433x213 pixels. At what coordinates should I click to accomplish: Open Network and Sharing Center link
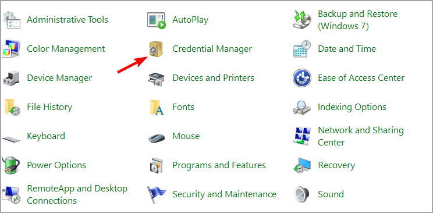[x=361, y=136]
